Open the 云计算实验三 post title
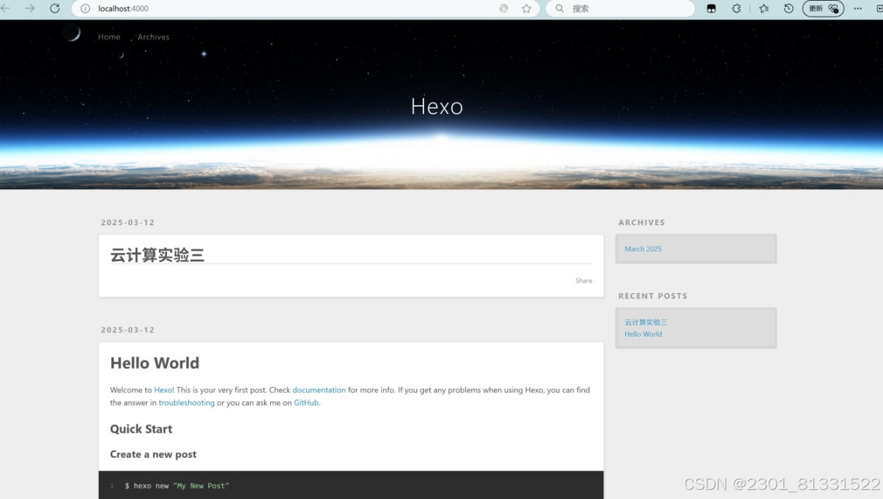The height and width of the screenshot is (499, 883). (x=157, y=255)
